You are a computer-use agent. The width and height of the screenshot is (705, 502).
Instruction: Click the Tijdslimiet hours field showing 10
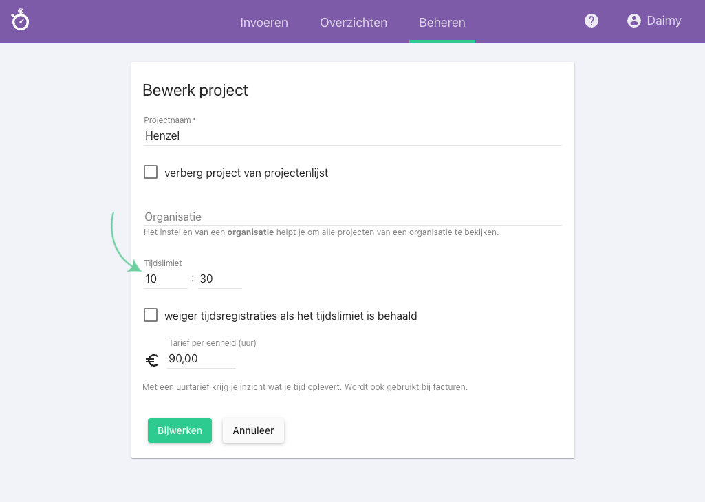coord(165,279)
